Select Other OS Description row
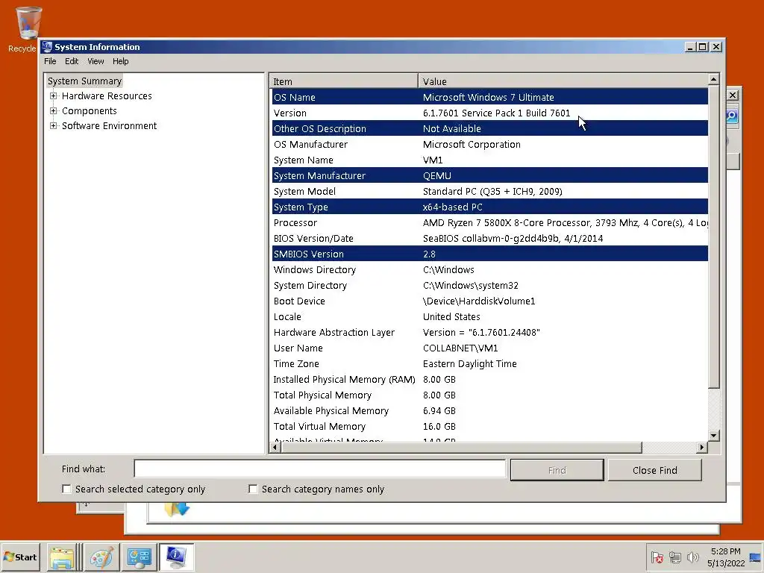764x573 pixels. (x=489, y=128)
